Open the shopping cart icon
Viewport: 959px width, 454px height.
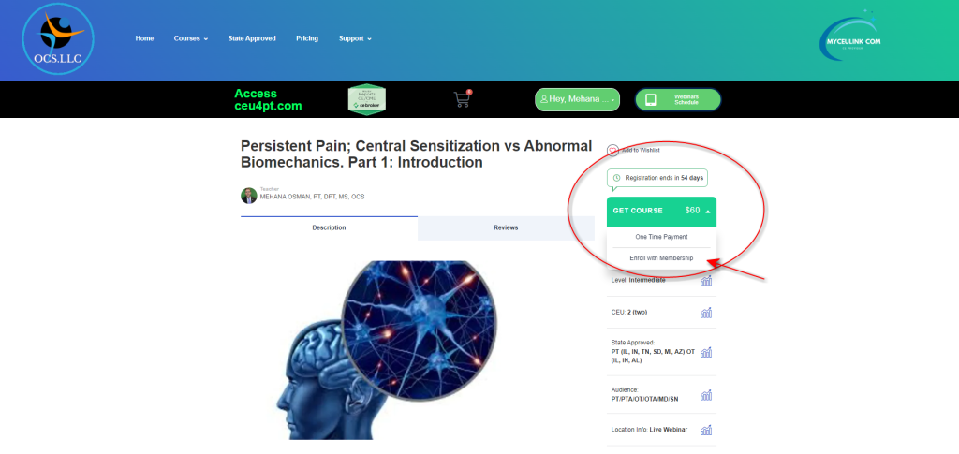(x=463, y=99)
